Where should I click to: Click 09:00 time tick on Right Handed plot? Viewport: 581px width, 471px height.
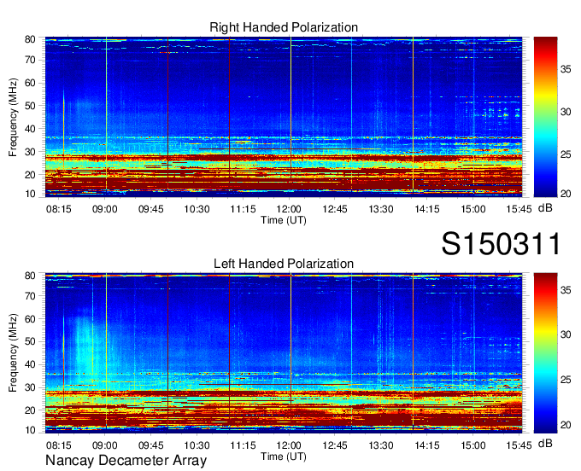[x=105, y=209]
